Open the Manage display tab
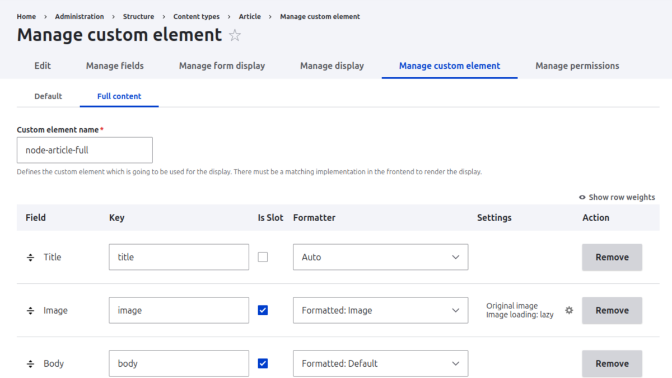 point(332,66)
